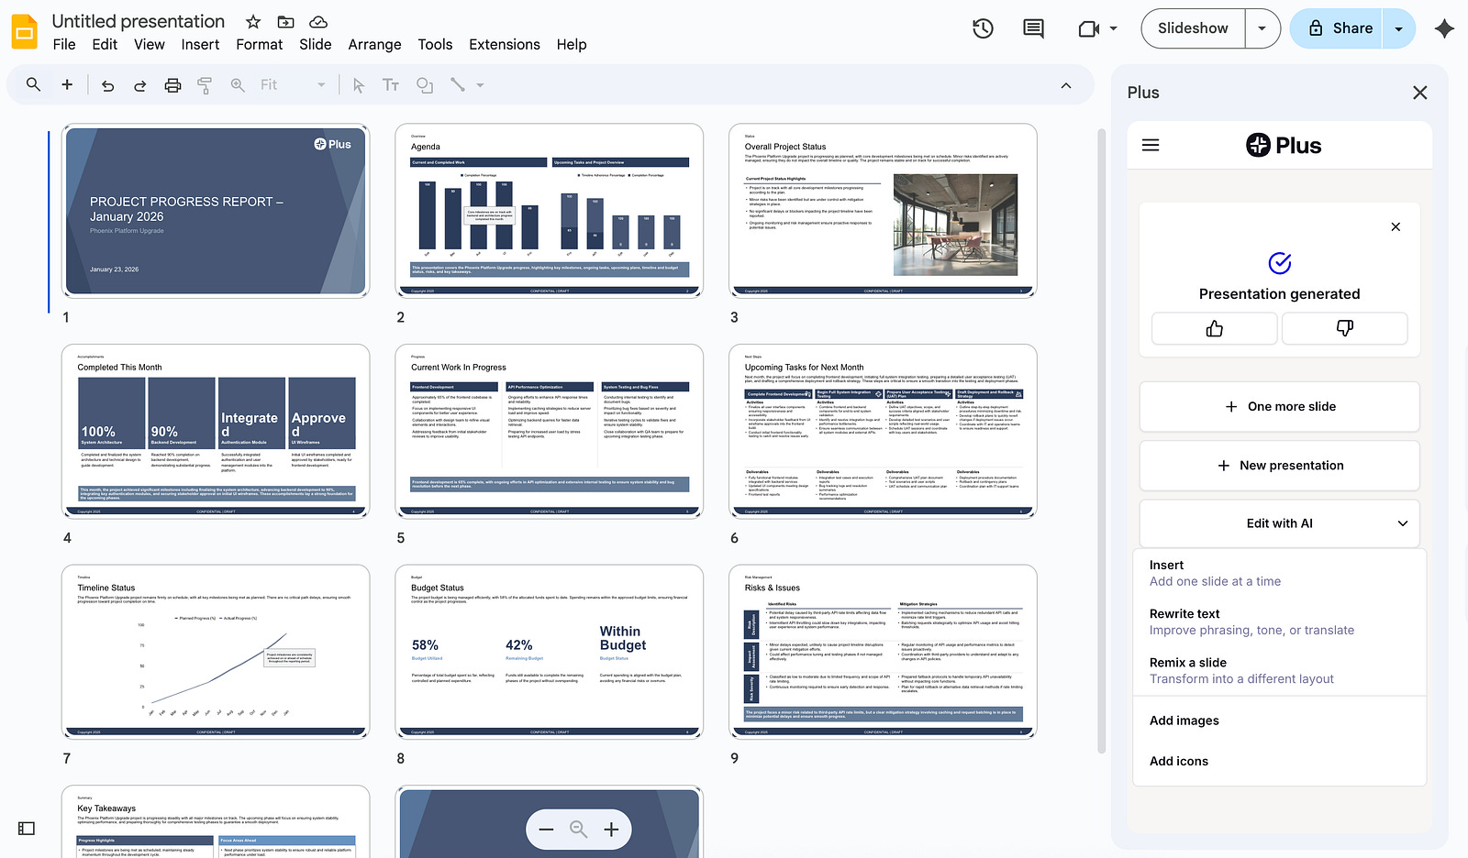1468x858 pixels.
Task: Open the Gemini sparkle icon
Action: (1444, 28)
